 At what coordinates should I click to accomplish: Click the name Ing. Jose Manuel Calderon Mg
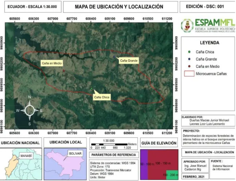click(x=196, y=168)
